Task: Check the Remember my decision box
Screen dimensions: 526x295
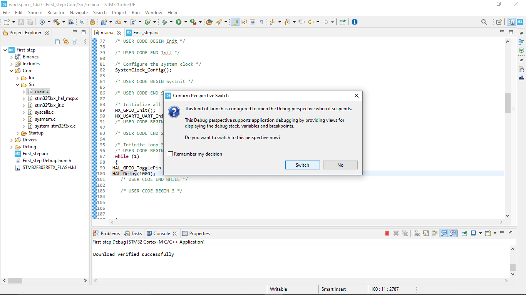Action: (171, 154)
